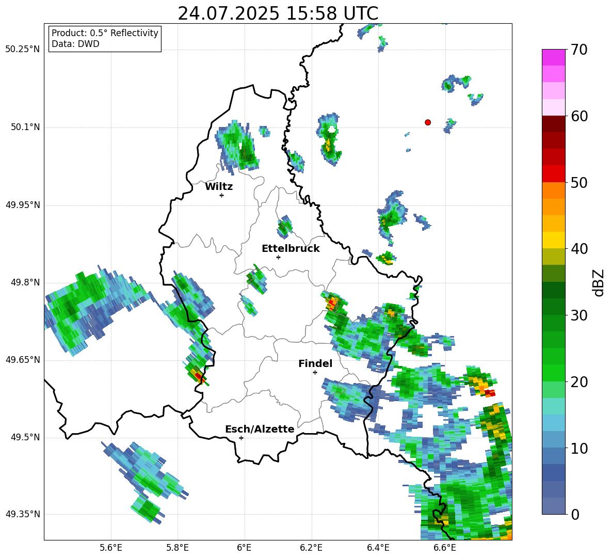
Task: Select the Findel station label
Action: tap(315, 363)
